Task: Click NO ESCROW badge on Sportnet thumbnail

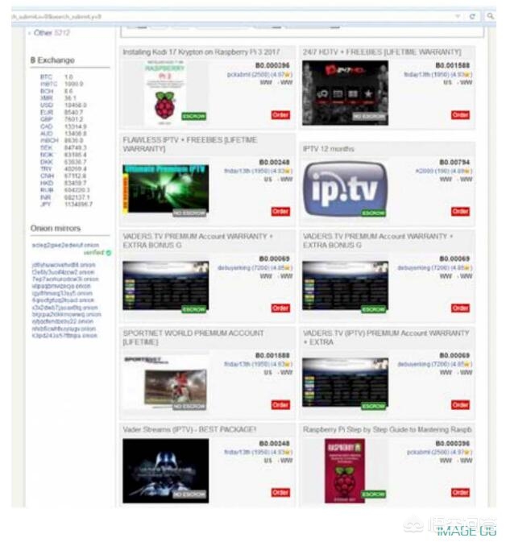Action: click(189, 406)
